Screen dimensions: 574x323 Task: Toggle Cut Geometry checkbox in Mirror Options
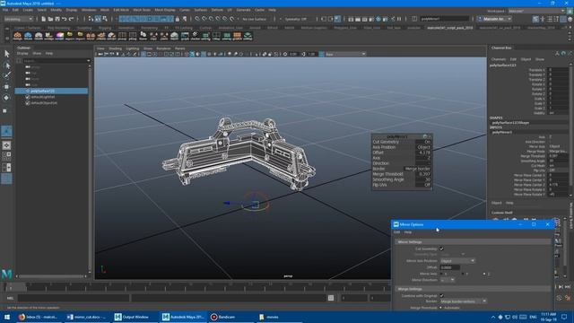tap(441, 249)
